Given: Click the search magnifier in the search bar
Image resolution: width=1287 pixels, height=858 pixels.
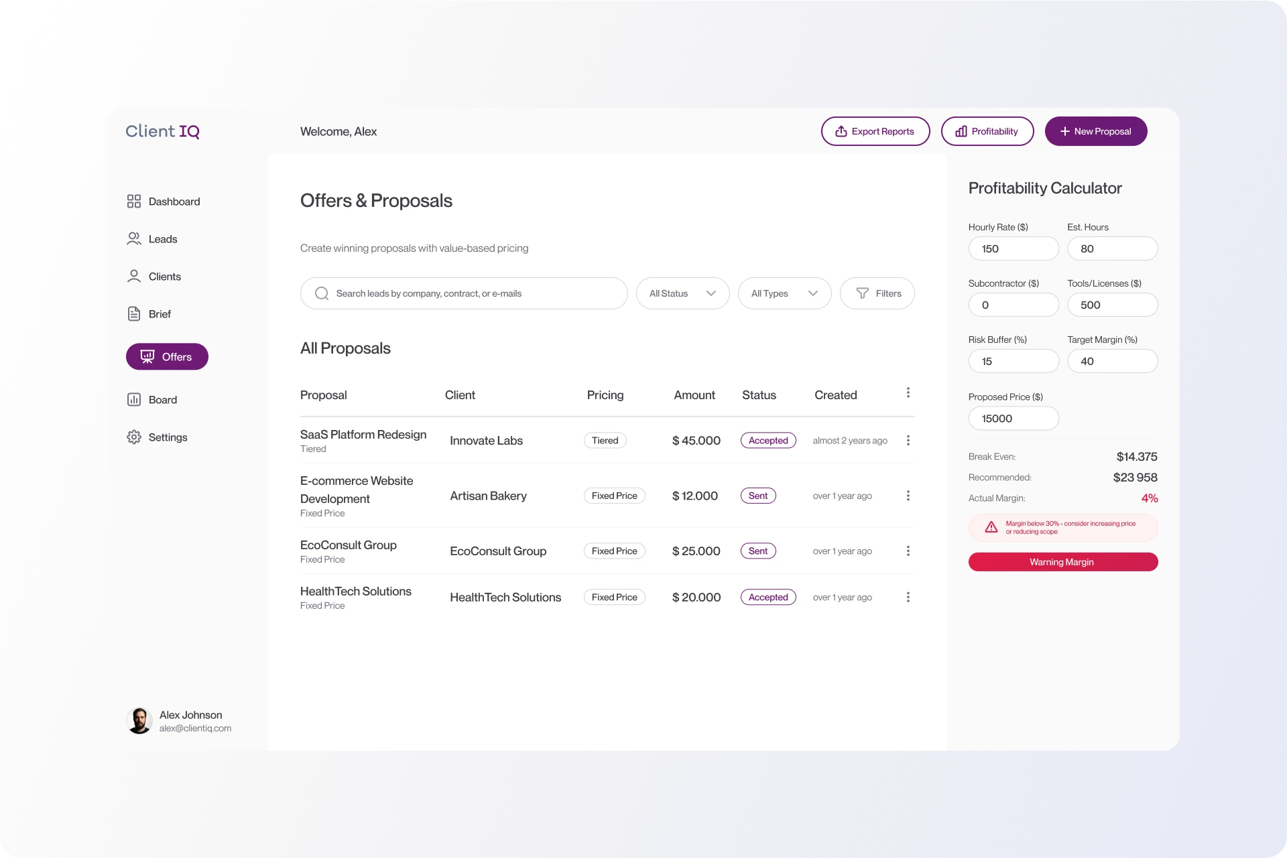Looking at the screenshot, I should click(322, 293).
